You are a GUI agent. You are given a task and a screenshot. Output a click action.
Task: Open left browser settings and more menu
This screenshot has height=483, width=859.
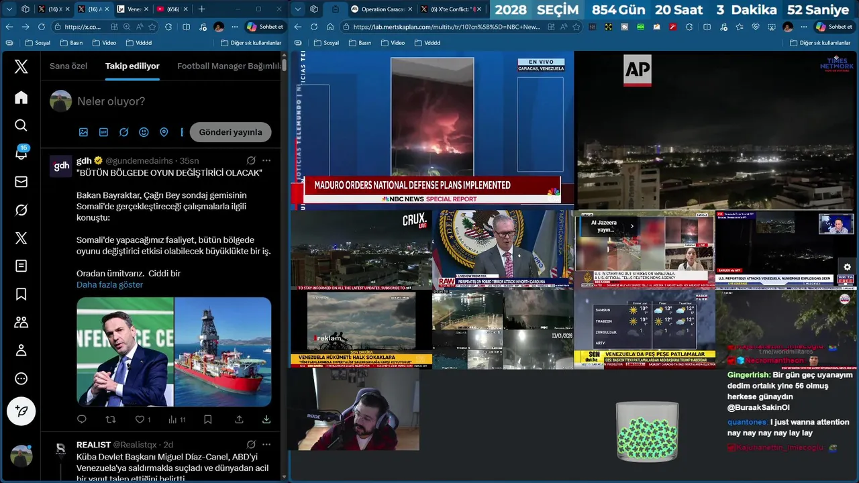pos(234,27)
